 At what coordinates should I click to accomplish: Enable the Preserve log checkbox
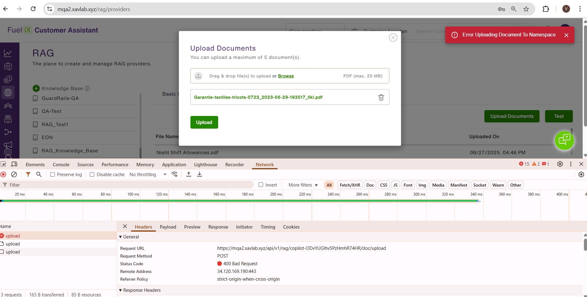[53, 175]
